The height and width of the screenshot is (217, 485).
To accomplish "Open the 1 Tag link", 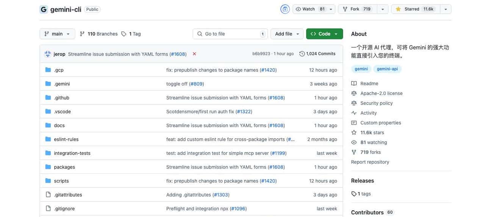I will 131,34.
